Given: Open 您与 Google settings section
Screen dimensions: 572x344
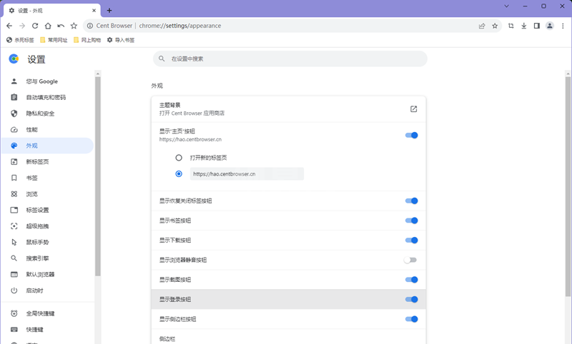Looking at the screenshot, I should 47,81.
